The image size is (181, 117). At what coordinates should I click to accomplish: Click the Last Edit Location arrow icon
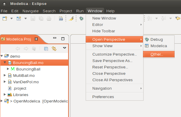click(177, 18)
